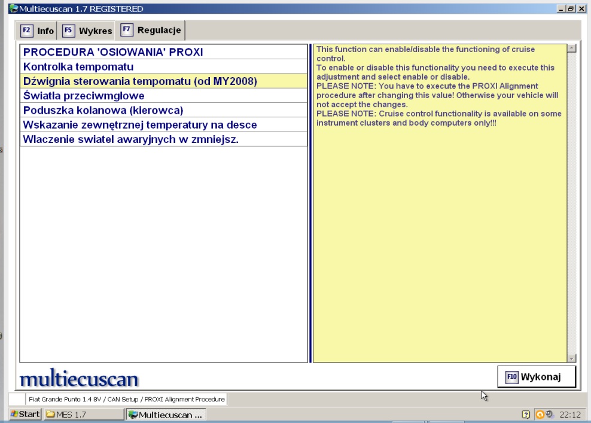Click the multiecuscan logo
Image resolution: width=591 pixels, height=423 pixels.
(79, 379)
